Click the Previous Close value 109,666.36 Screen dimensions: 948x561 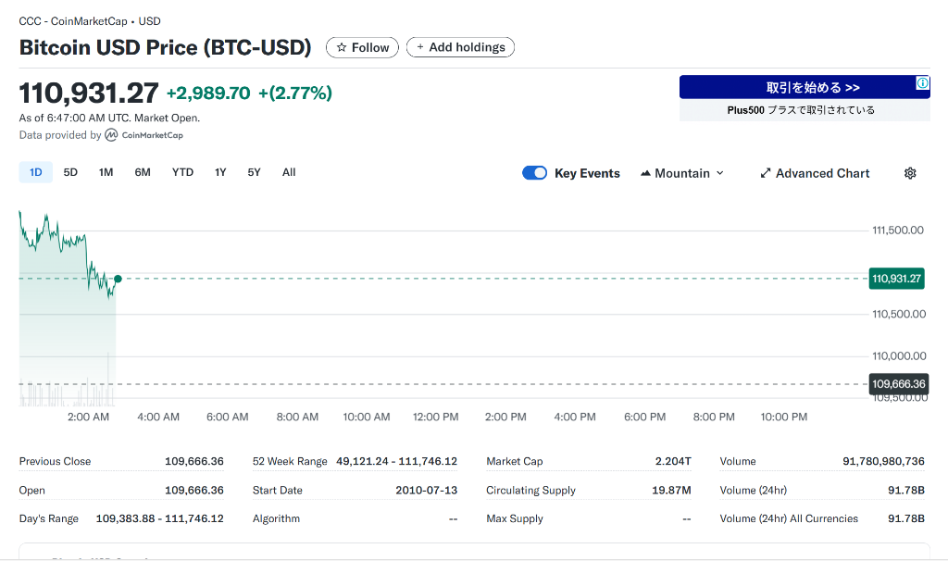click(194, 461)
